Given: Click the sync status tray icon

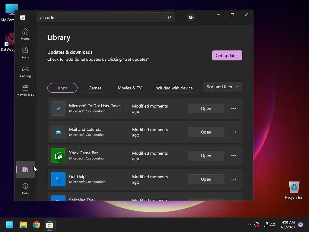Looking at the screenshot, I should 257,225.
